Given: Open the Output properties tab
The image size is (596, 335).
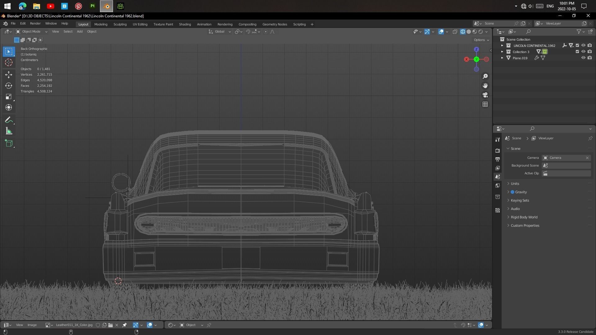Looking at the screenshot, I should click(x=498, y=159).
